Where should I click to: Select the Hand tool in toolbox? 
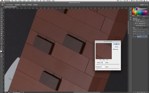tap(2, 46)
